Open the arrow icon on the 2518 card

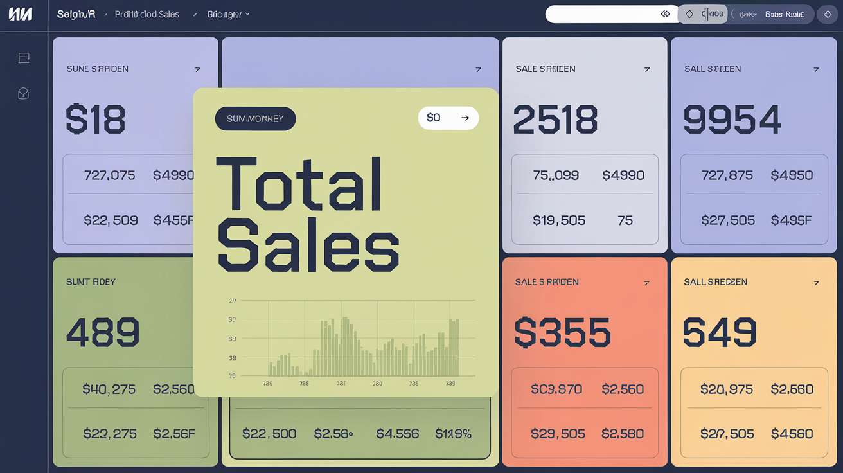pos(647,69)
